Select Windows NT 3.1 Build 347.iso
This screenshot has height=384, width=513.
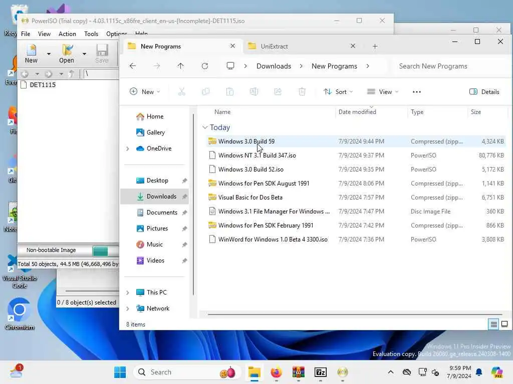(356, 155)
